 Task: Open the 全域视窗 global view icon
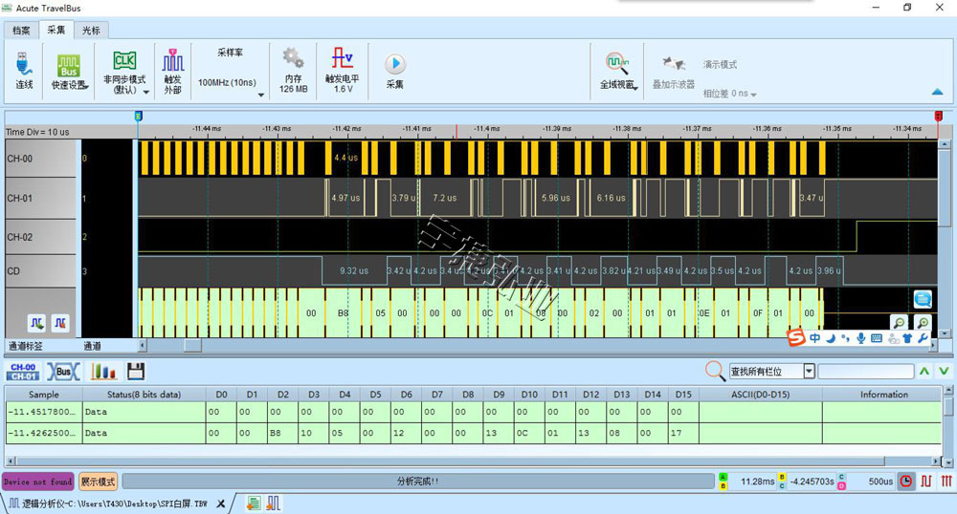coord(616,63)
